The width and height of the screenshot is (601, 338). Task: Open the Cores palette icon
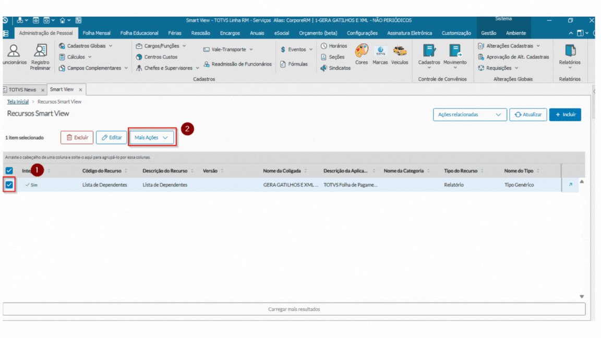pyautogui.click(x=362, y=54)
